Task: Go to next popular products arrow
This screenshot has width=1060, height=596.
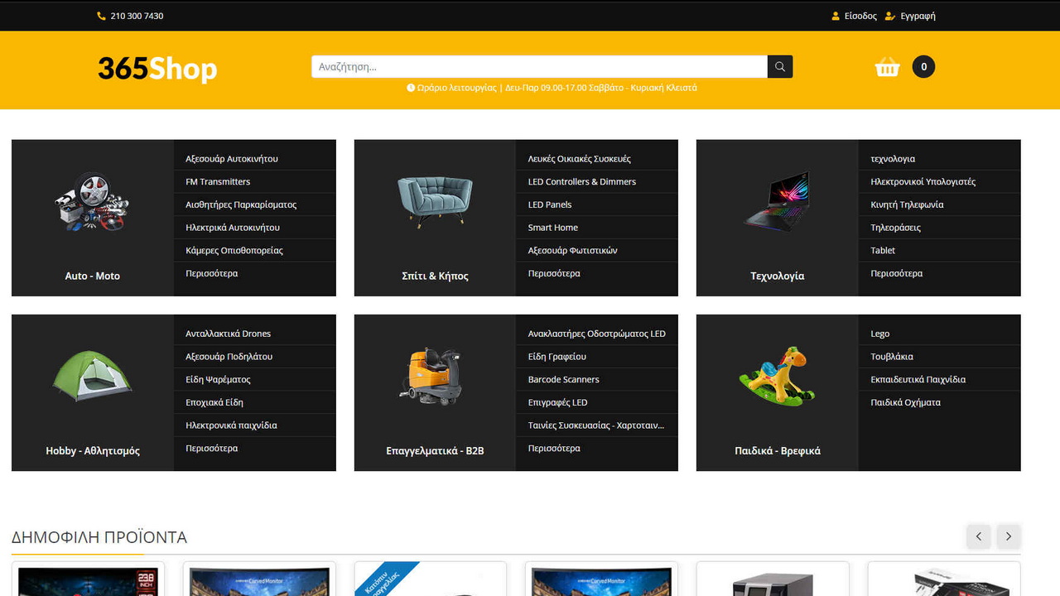Action: click(x=1008, y=536)
